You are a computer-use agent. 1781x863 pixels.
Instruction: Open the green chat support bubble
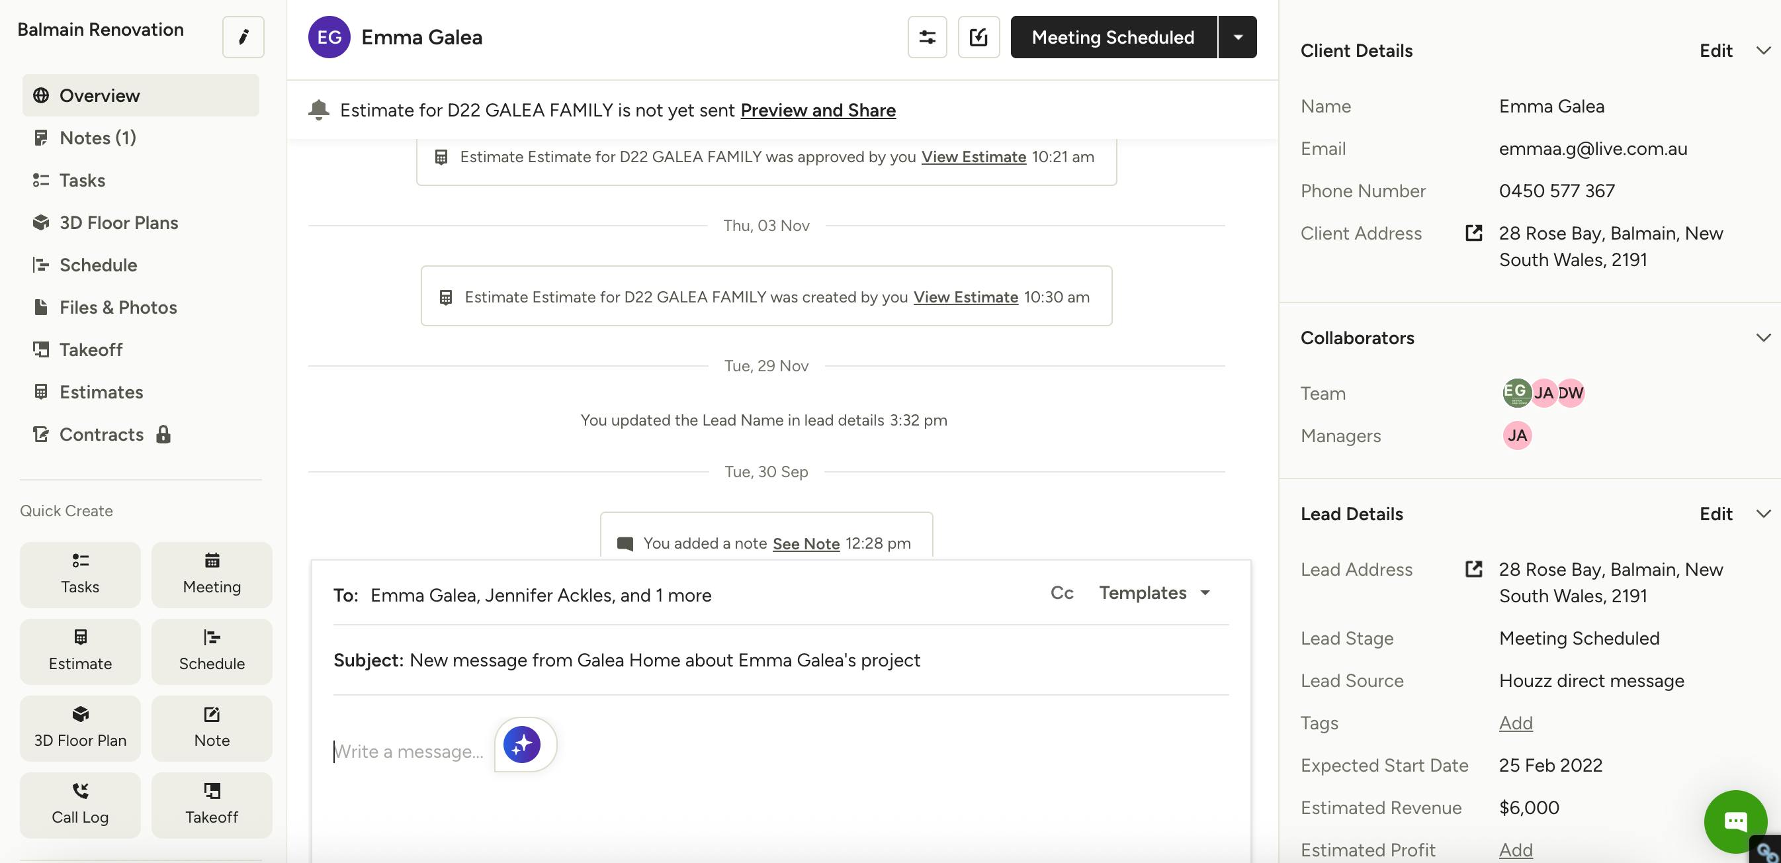click(1735, 821)
